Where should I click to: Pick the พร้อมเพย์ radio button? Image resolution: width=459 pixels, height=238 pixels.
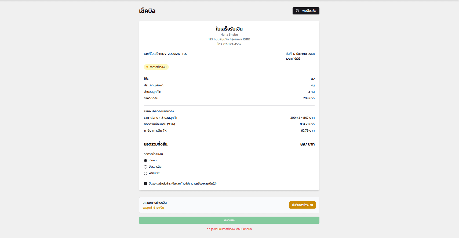coord(145,173)
